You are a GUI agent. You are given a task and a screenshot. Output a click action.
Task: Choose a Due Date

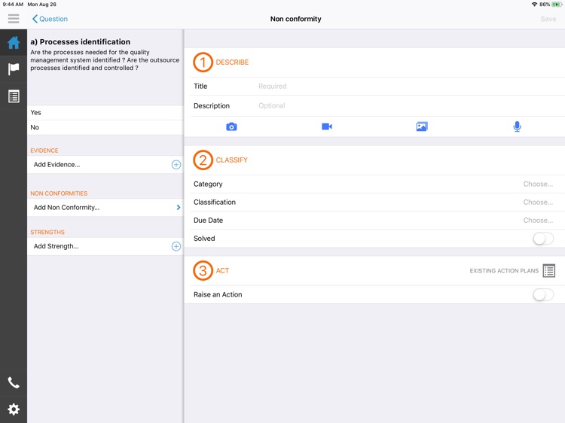click(537, 221)
